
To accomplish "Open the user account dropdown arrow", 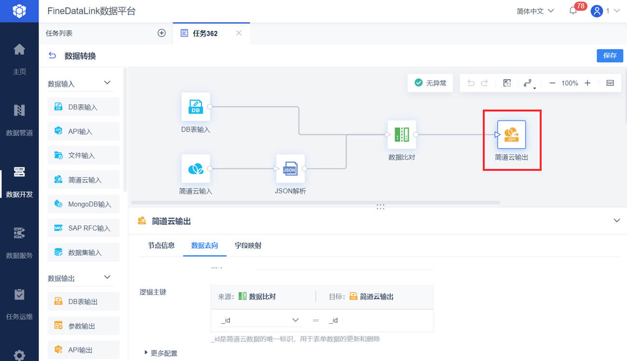I will pos(616,11).
